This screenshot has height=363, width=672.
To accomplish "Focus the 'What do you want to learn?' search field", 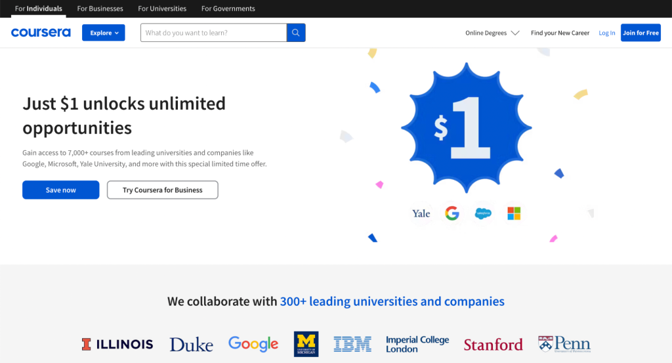I will point(213,33).
